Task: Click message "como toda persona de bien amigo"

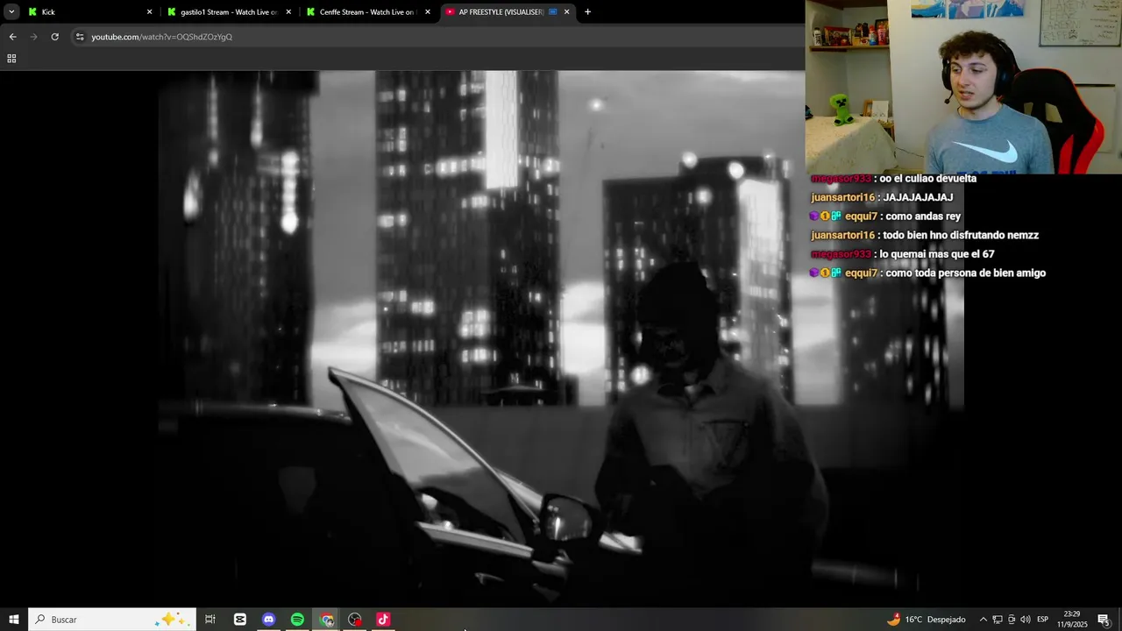Action: 966,273
